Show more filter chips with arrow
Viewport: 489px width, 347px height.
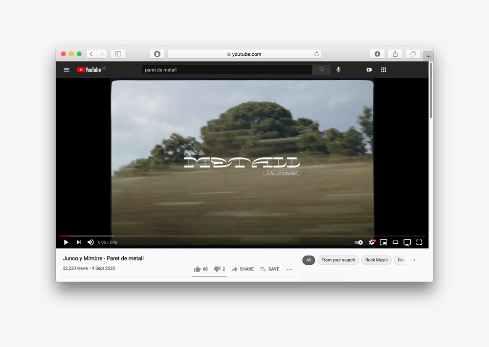click(414, 260)
